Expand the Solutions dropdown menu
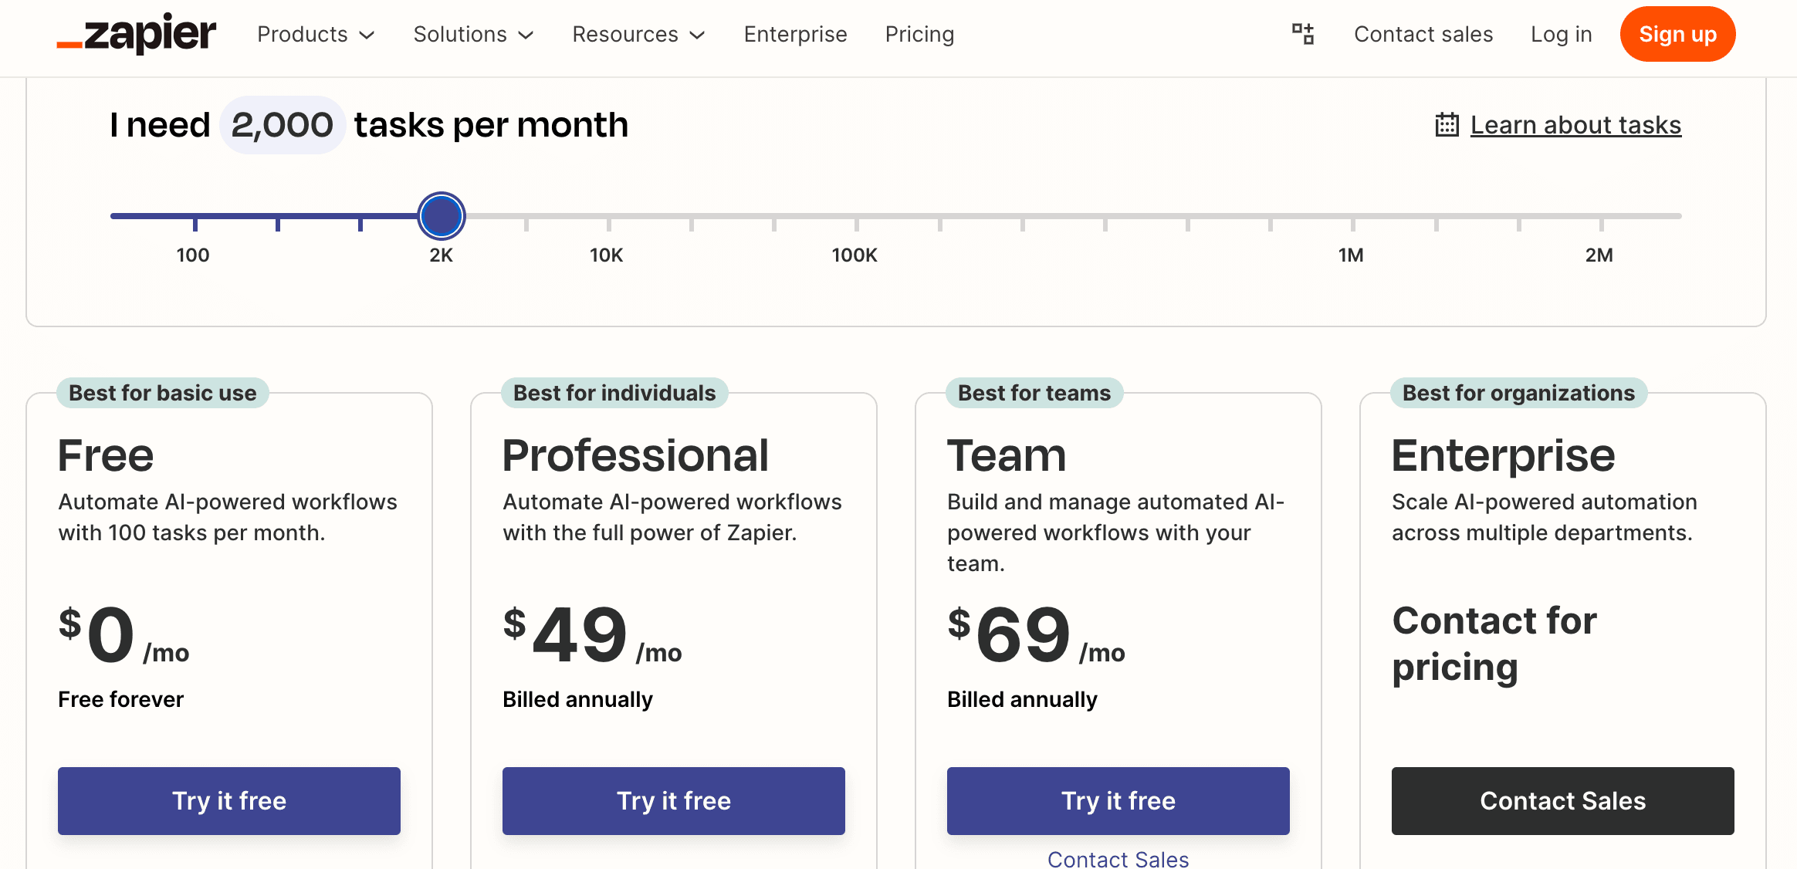 click(x=473, y=34)
